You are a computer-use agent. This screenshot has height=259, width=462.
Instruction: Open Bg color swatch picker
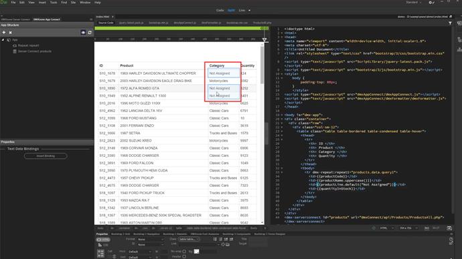[x=197, y=252]
